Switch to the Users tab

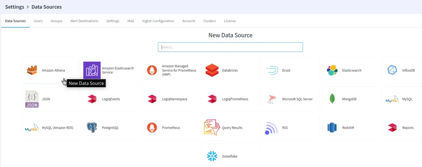(38, 21)
